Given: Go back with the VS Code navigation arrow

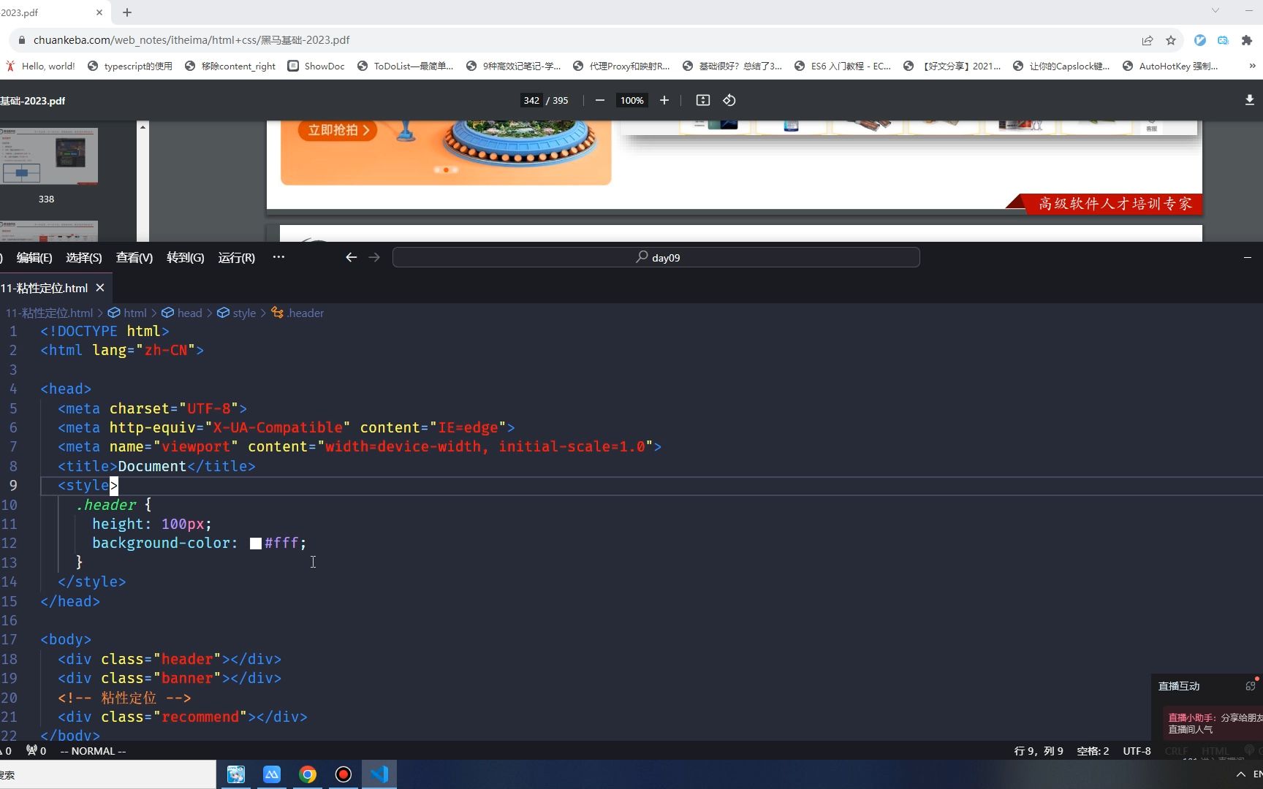Looking at the screenshot, I should (352, 257).
